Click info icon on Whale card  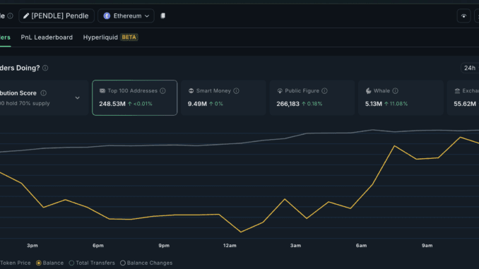click(x=396, y=90)
